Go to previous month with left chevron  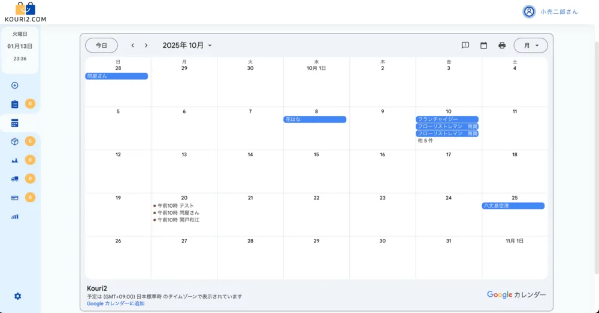[x=132, y=45]
